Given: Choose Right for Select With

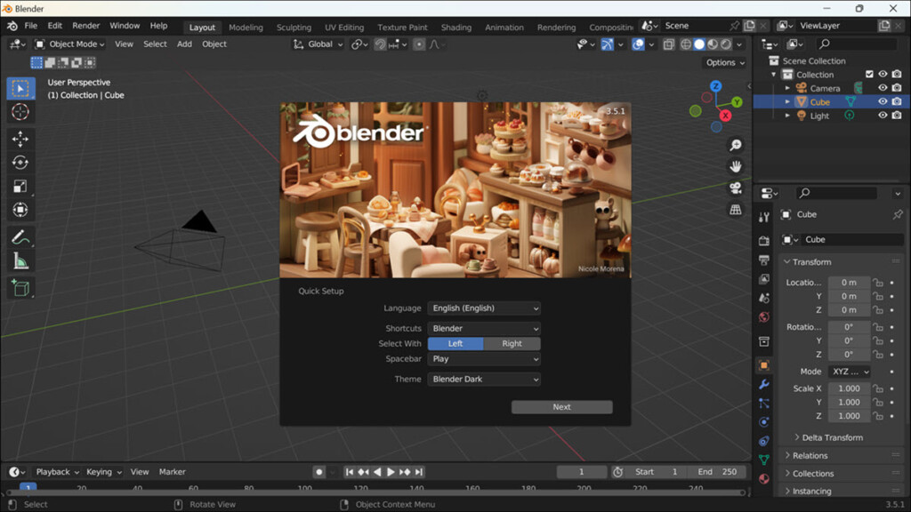Looking at the screenshot, I should [x=512, y=343].
